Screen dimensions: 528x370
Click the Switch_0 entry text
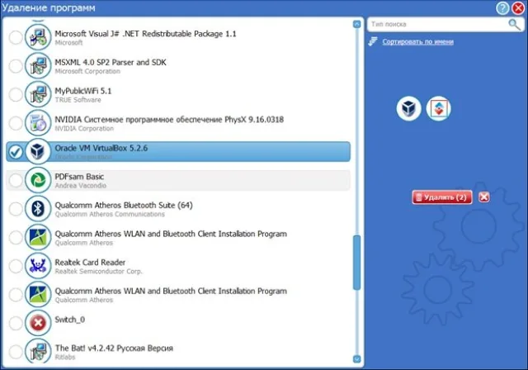point(69,320)
